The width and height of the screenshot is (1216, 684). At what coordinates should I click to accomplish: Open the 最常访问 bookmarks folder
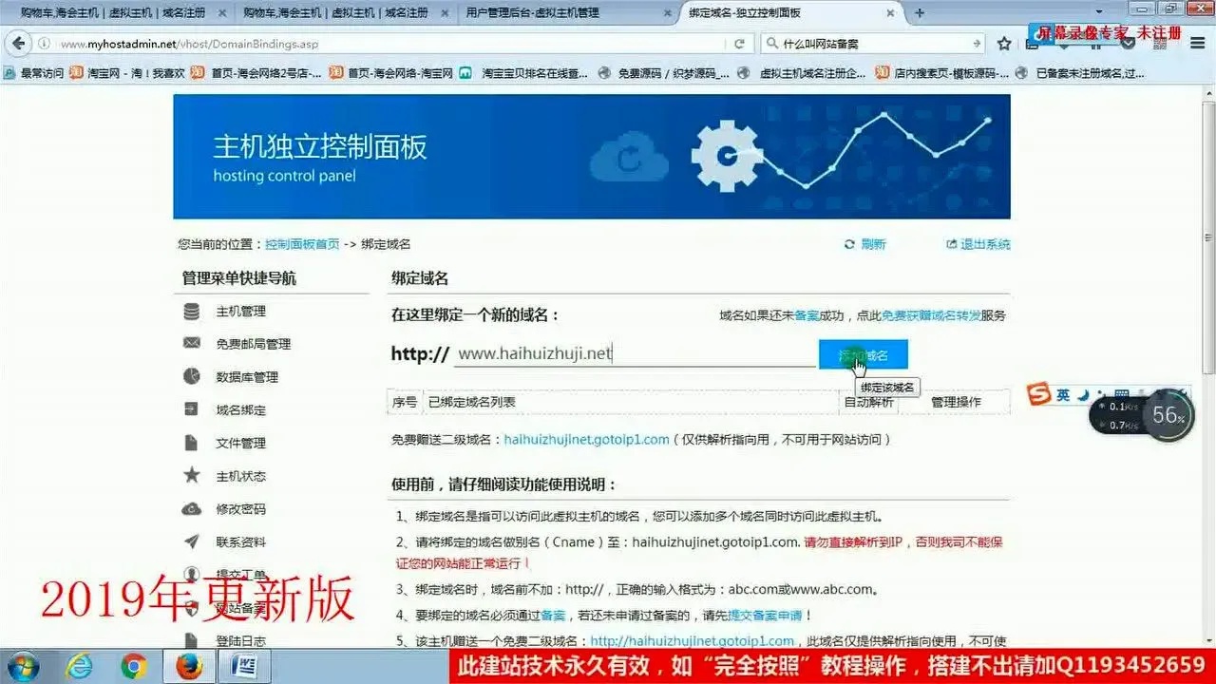point(34,72)
